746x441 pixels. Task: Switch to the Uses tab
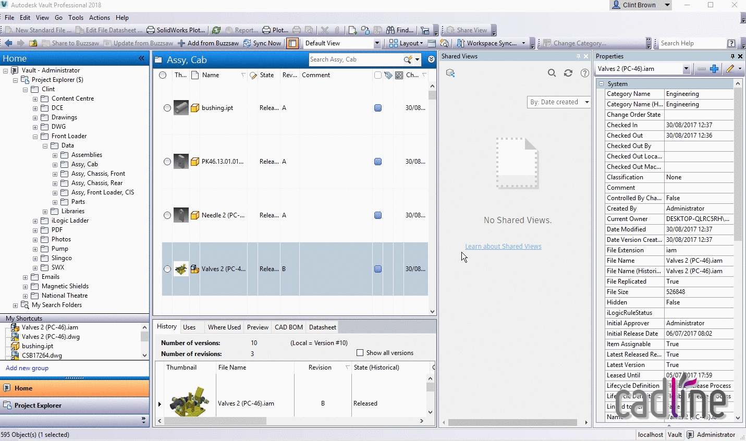(189, 327)
